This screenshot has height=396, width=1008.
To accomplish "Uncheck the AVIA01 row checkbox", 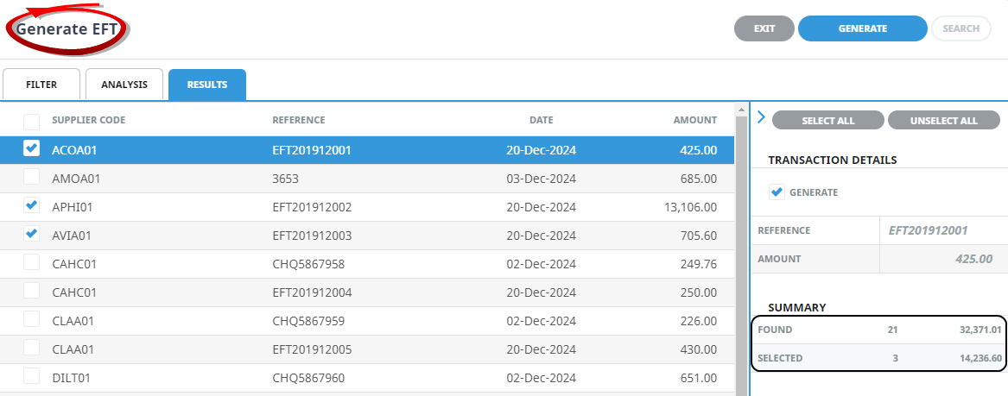I will pyautogui.click(x=31, y=234).
